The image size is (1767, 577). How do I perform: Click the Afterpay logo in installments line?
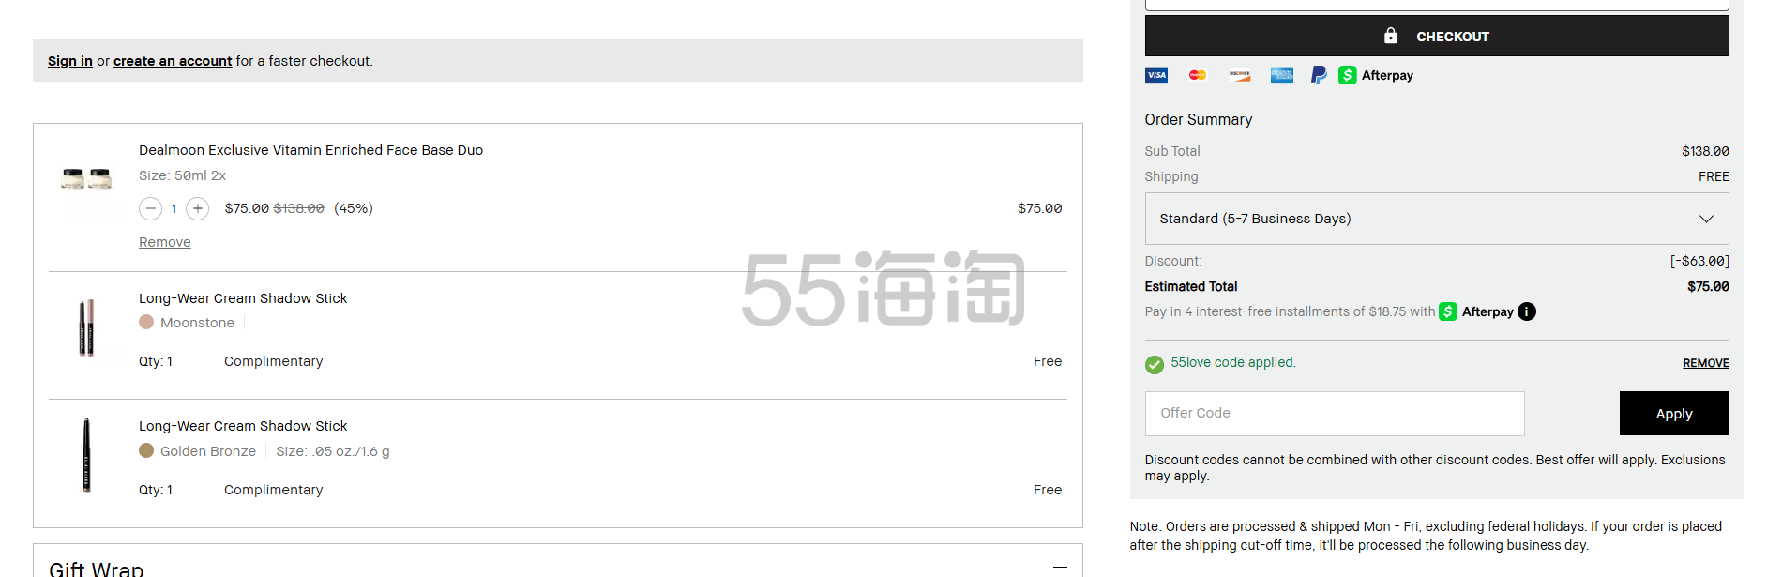(1476, 311)
